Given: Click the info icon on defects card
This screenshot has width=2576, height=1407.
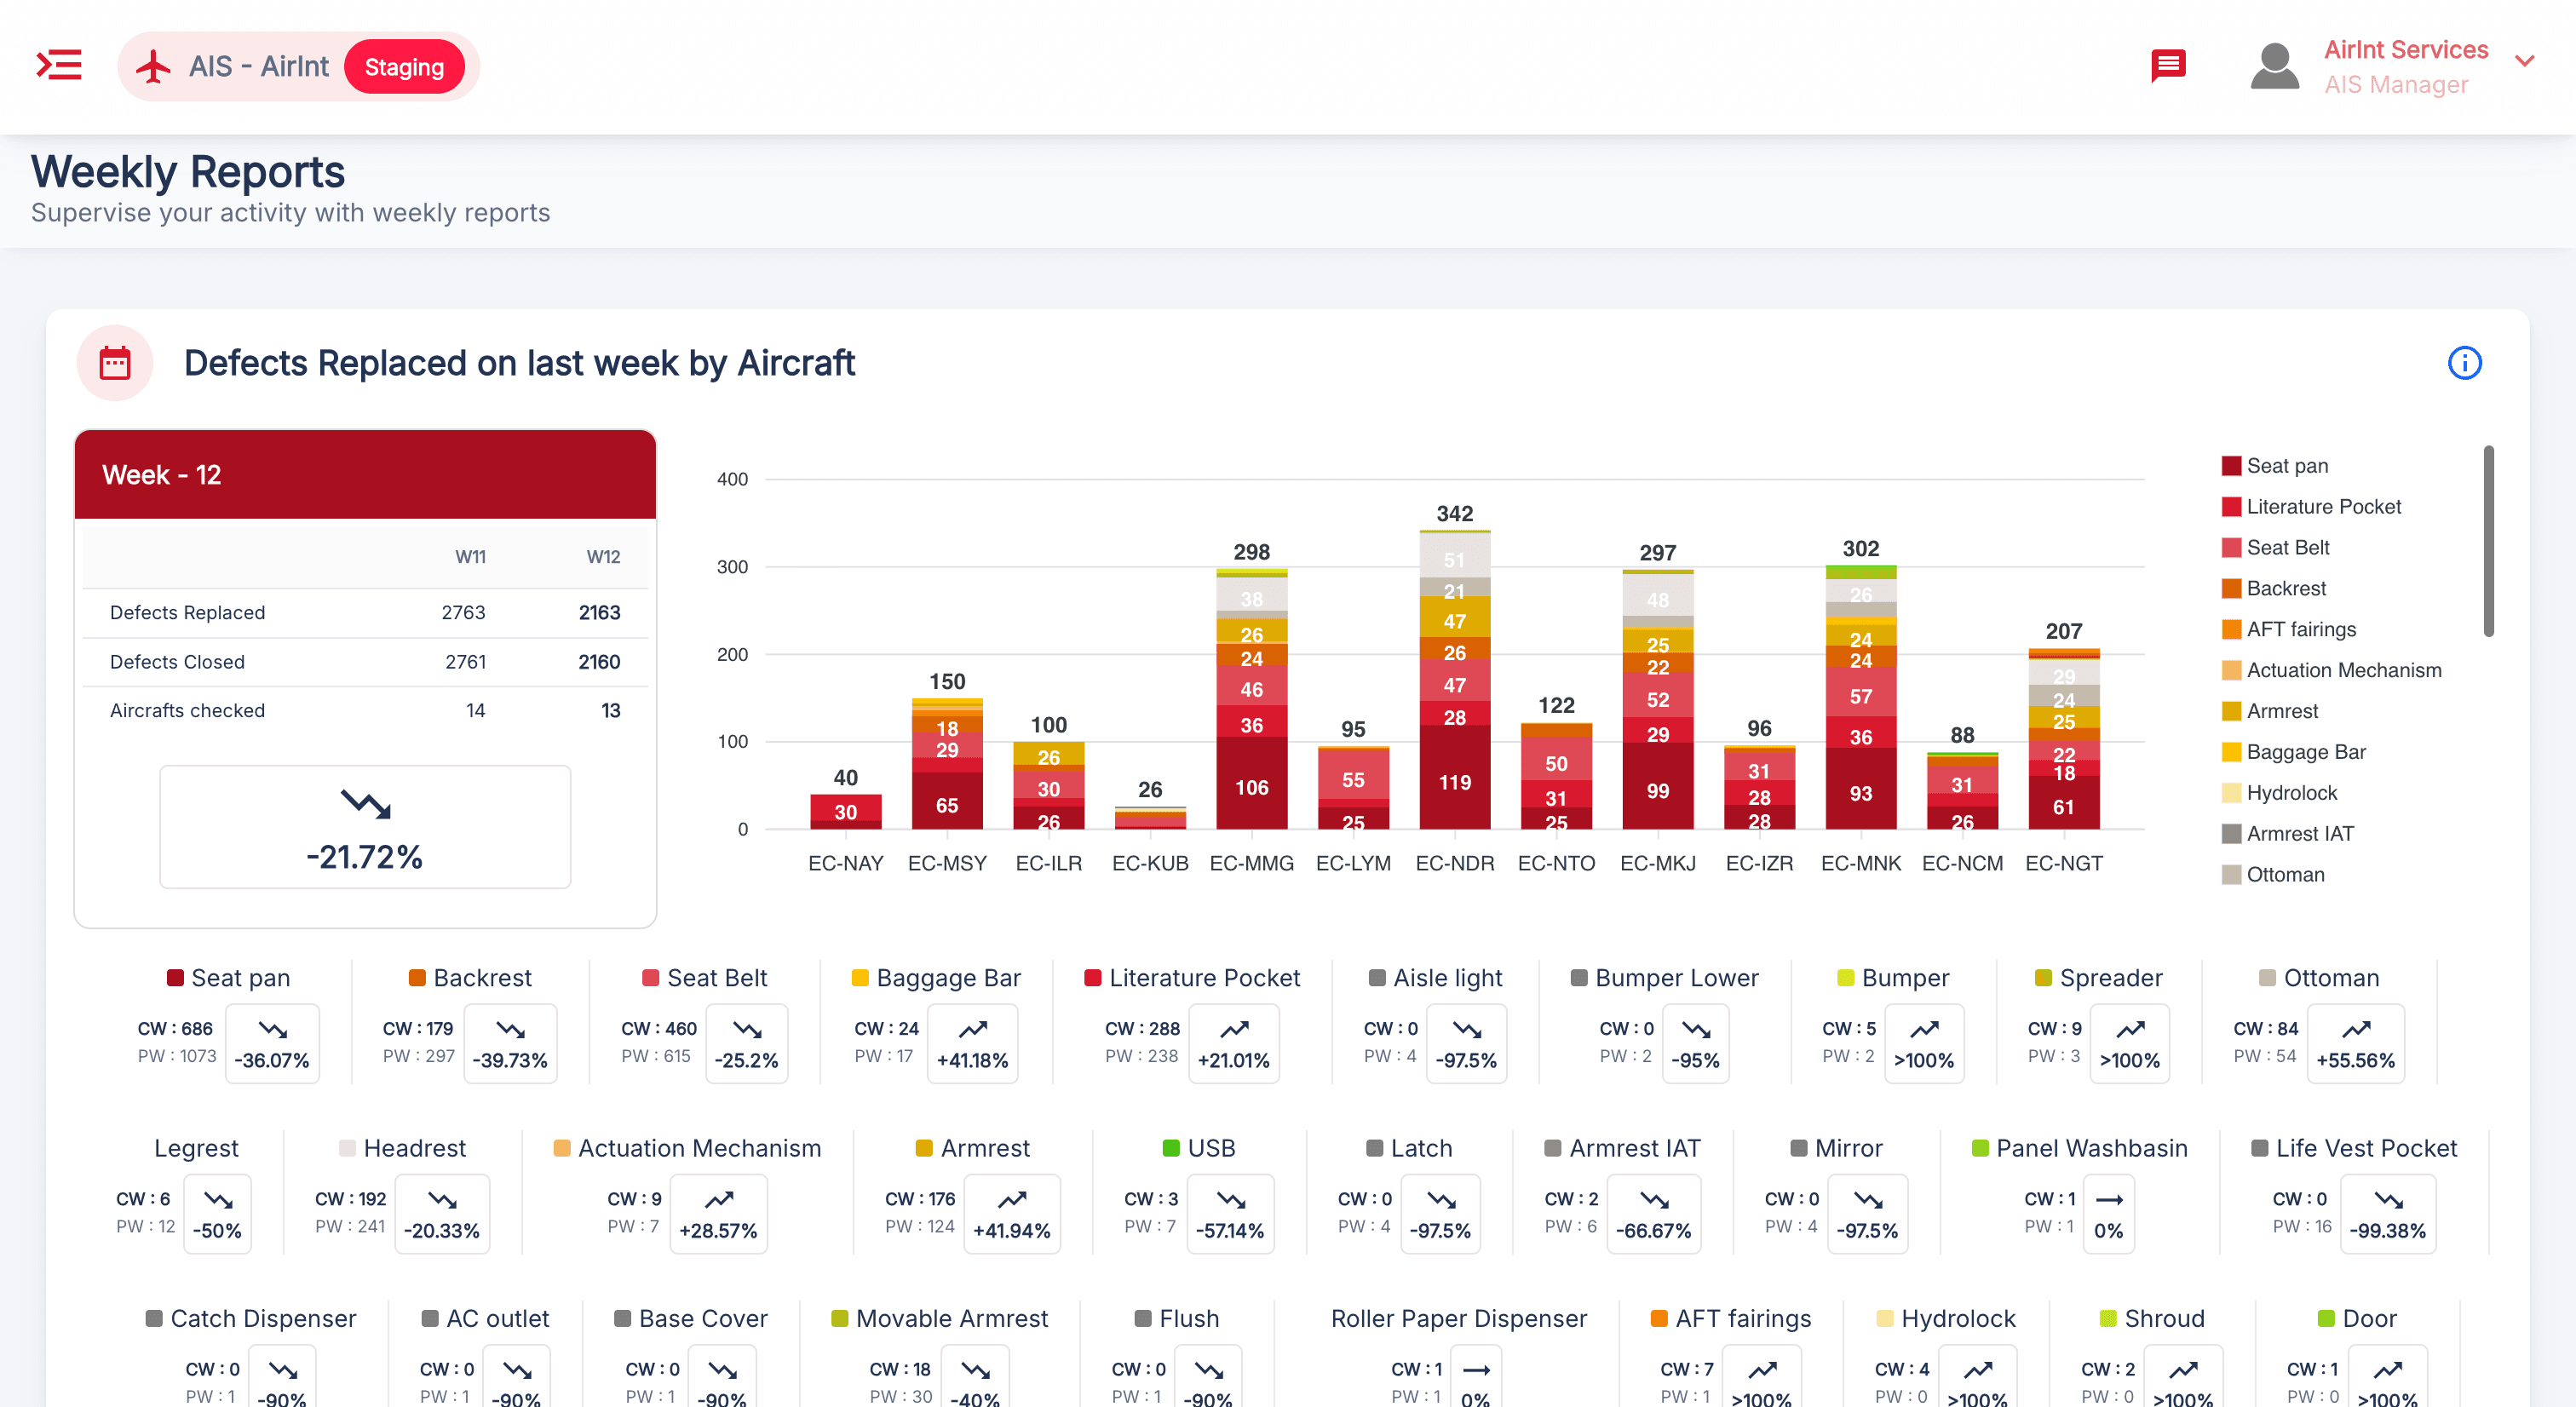Looking at the screenshot, I should click(x=2464, y=363).
